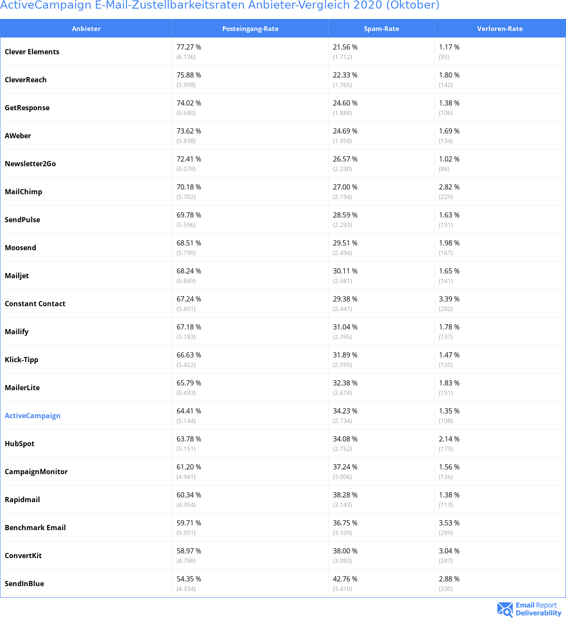Click the Email Report Deliverability logo text

point(538,609)
